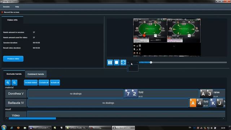Move the video preview seek slider knob
This screenshot has height=130, width=231.
coord(151,62)
